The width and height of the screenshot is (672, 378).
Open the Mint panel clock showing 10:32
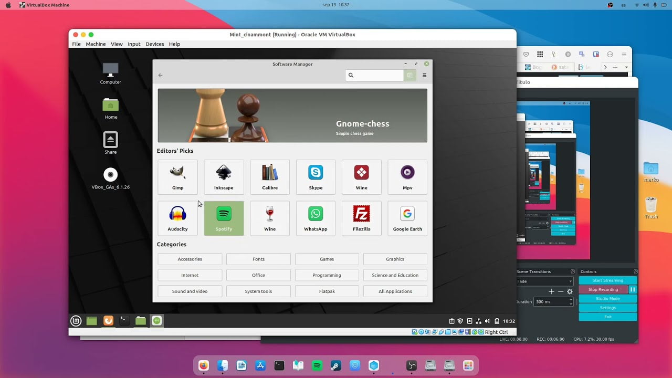pyautogui.click(x=509, y=321)
